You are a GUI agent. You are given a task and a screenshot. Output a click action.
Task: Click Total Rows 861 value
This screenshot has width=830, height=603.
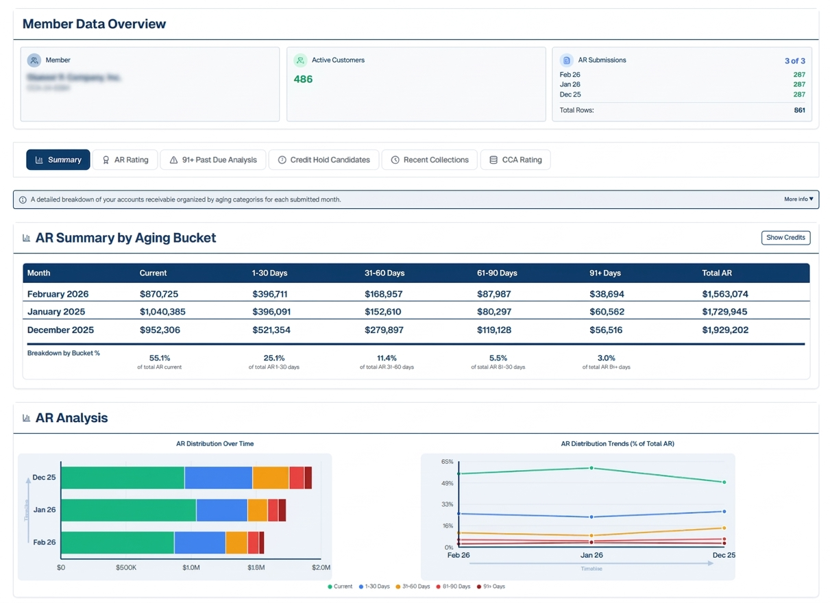pyautogui.click(x=800, y=110)
